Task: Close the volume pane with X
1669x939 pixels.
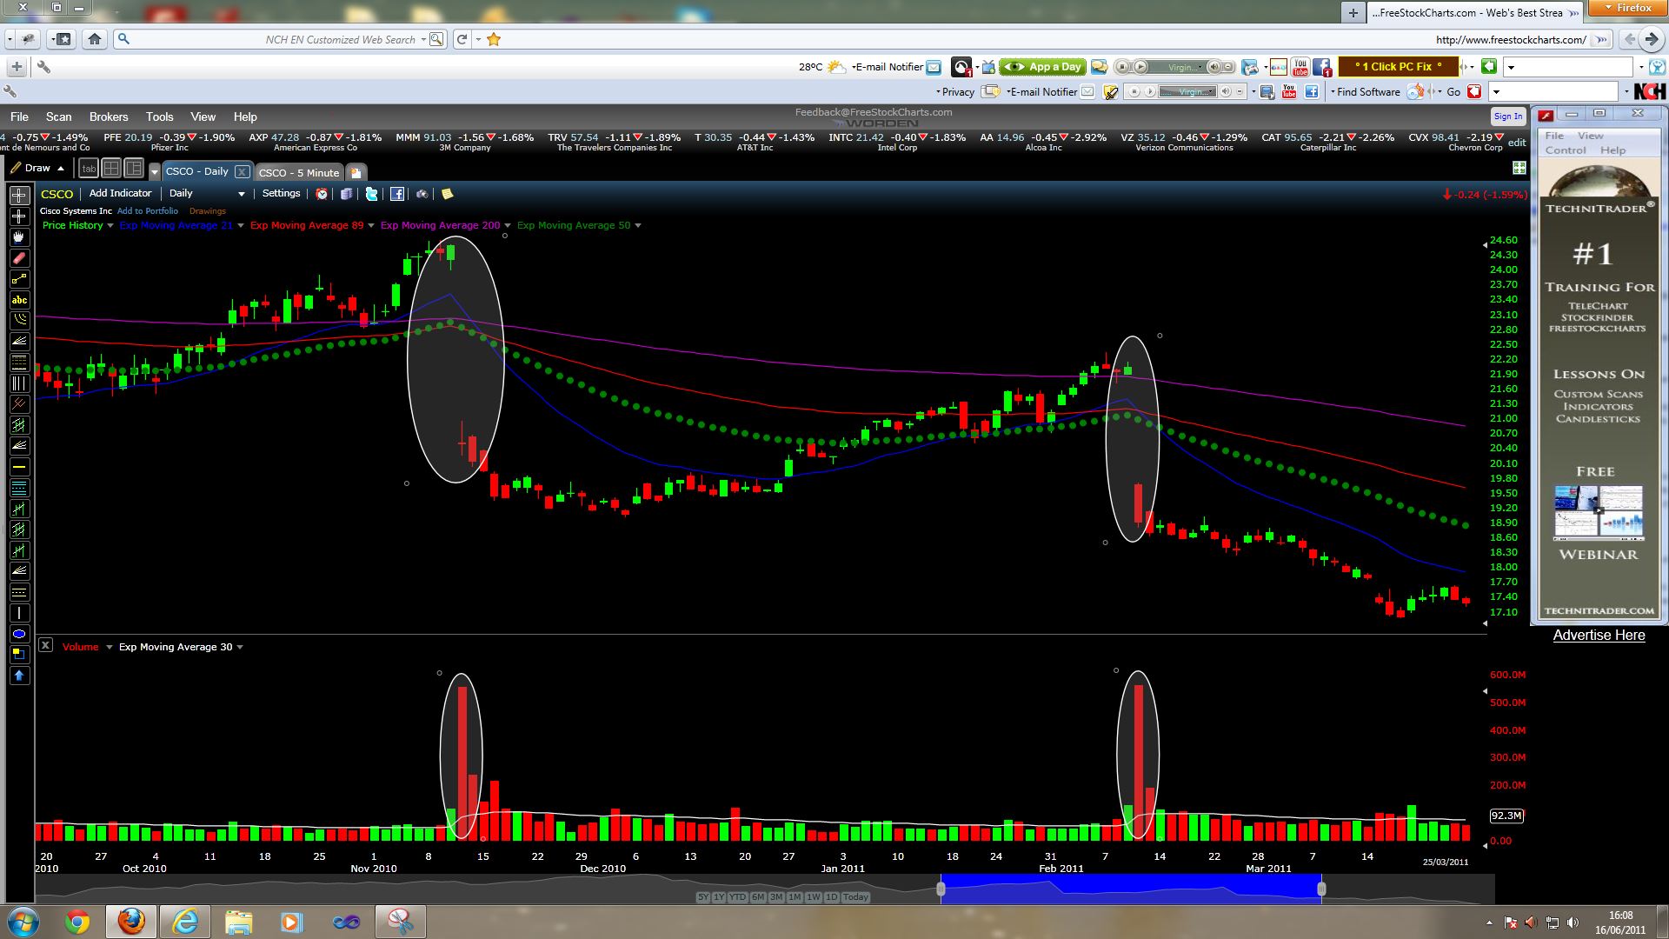Action: (46, 645)
